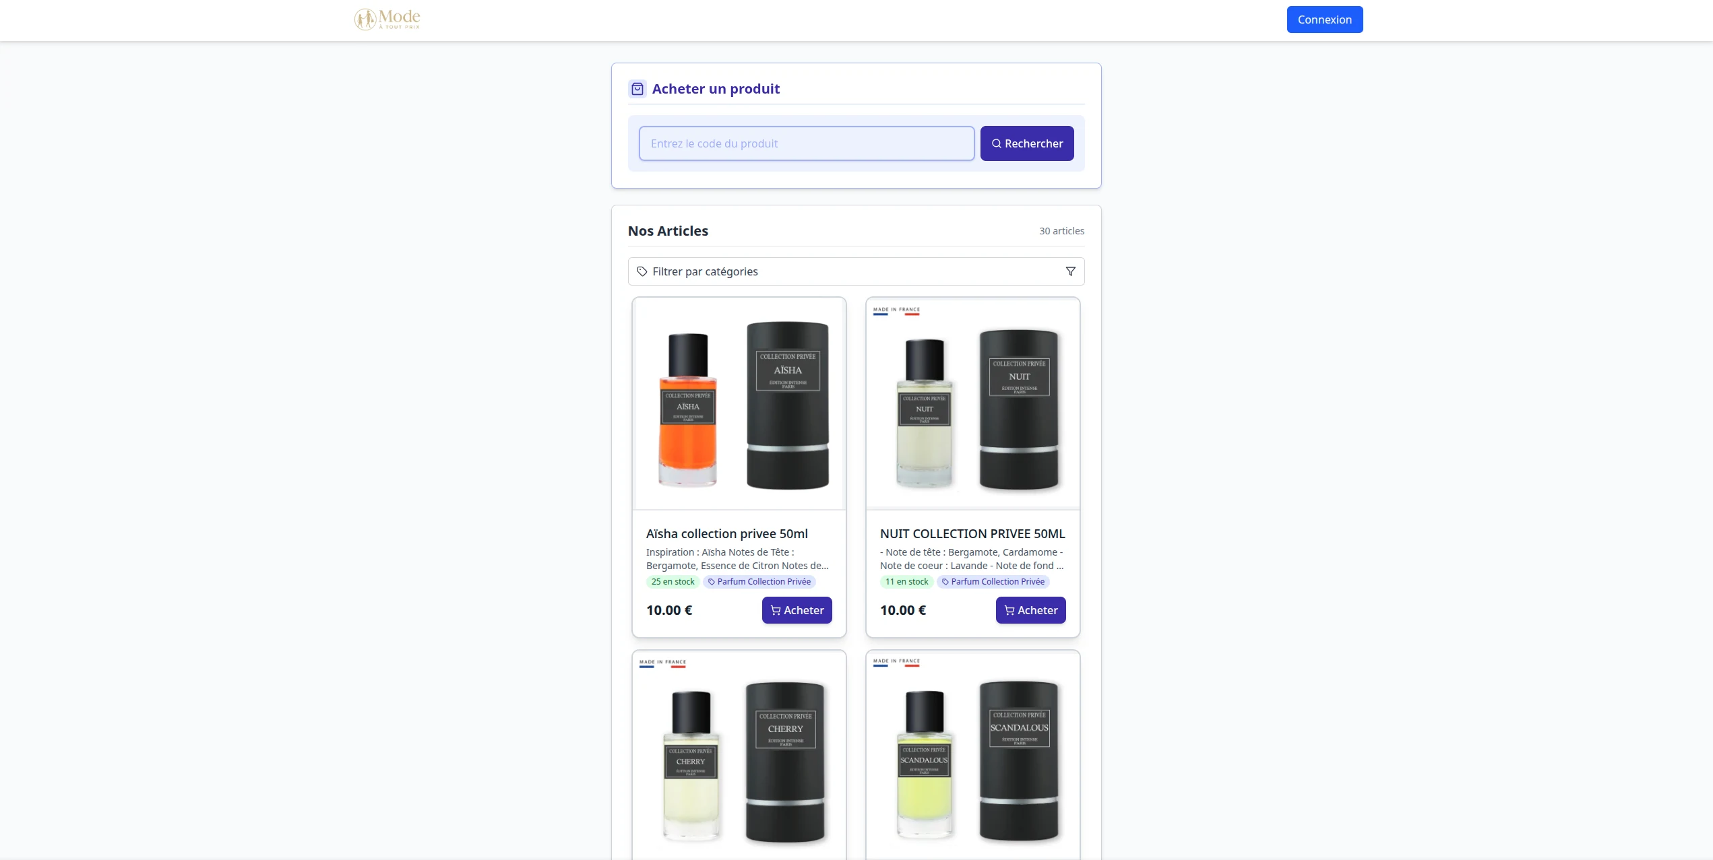This screenshot has width=1713, height=860.
Task: Click the Rechercher button
Action: (1027, 143)
